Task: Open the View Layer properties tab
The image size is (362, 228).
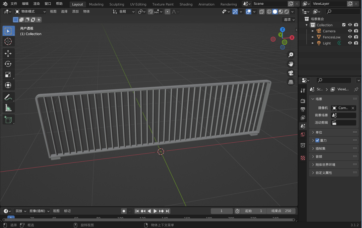Action: click(303, 118)
